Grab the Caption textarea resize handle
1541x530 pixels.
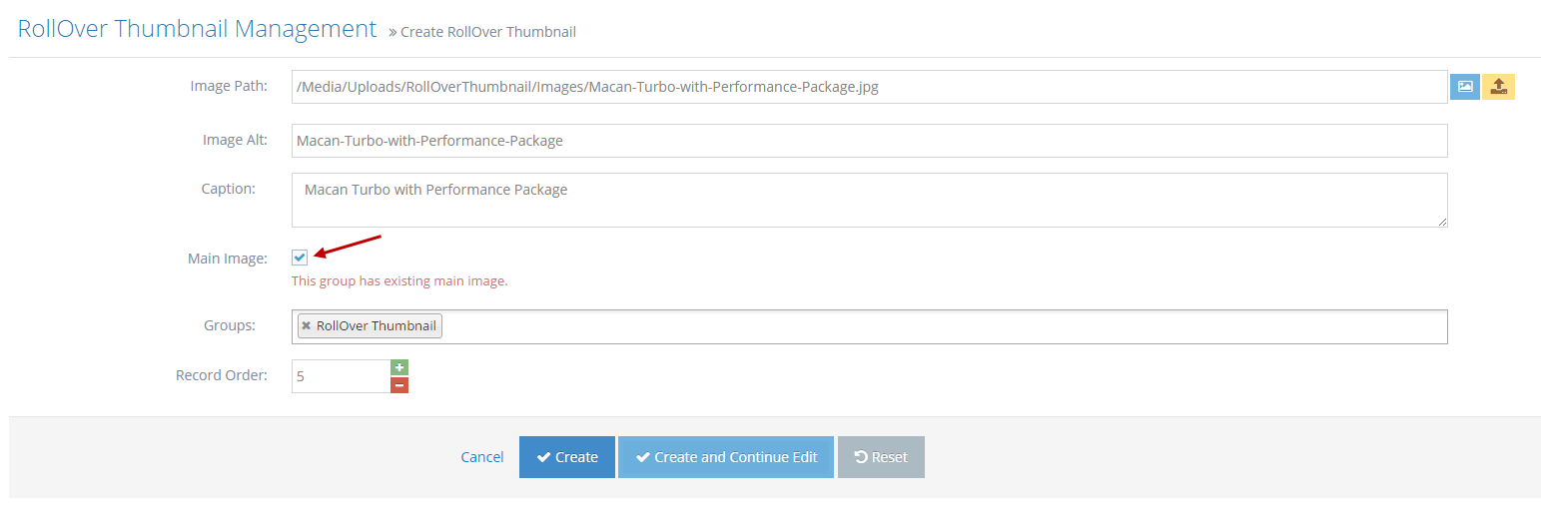click(1442, 222)
